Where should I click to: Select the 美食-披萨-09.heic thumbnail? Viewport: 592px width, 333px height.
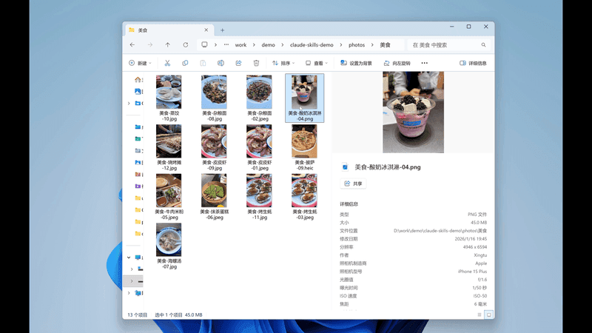(304, 144)
